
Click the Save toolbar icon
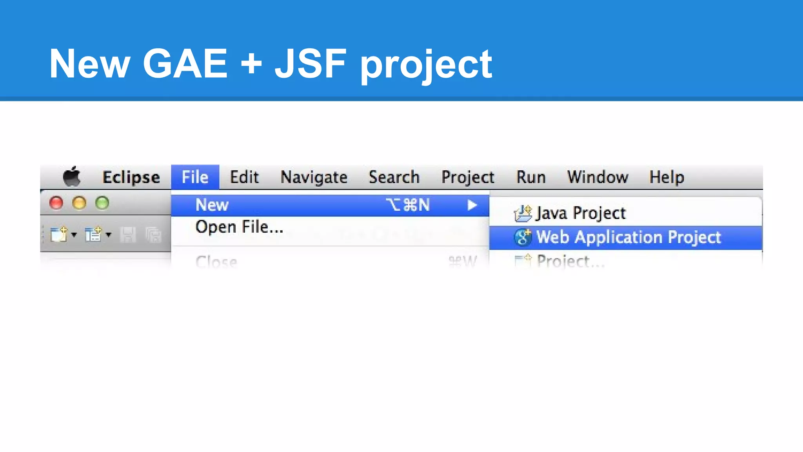point(128,235)
